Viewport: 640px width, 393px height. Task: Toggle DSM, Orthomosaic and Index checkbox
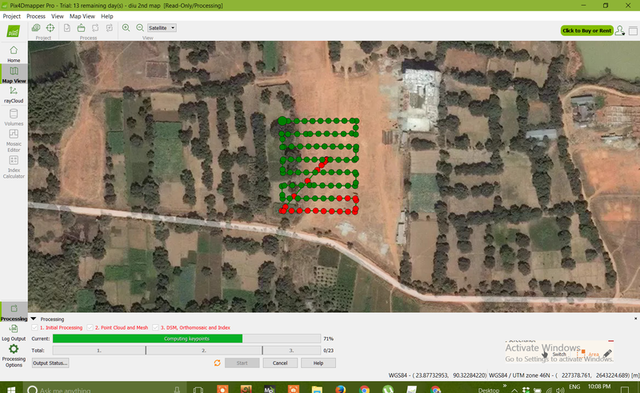click(156, 327)
